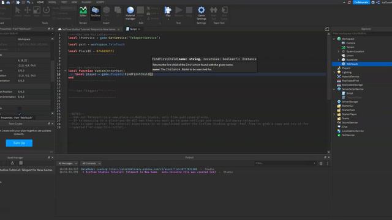Viewport: 392px width, 220px height.
Task: Select Terrain item in Explorer
Action: (350, 47)
